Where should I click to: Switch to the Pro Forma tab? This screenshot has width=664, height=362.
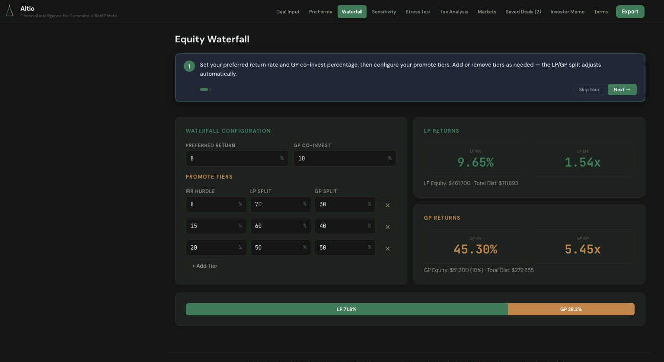[321, 12]
